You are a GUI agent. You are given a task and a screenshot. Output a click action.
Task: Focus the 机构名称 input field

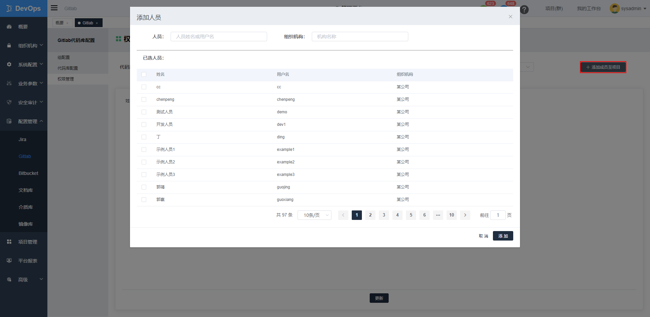pos(360,37)
